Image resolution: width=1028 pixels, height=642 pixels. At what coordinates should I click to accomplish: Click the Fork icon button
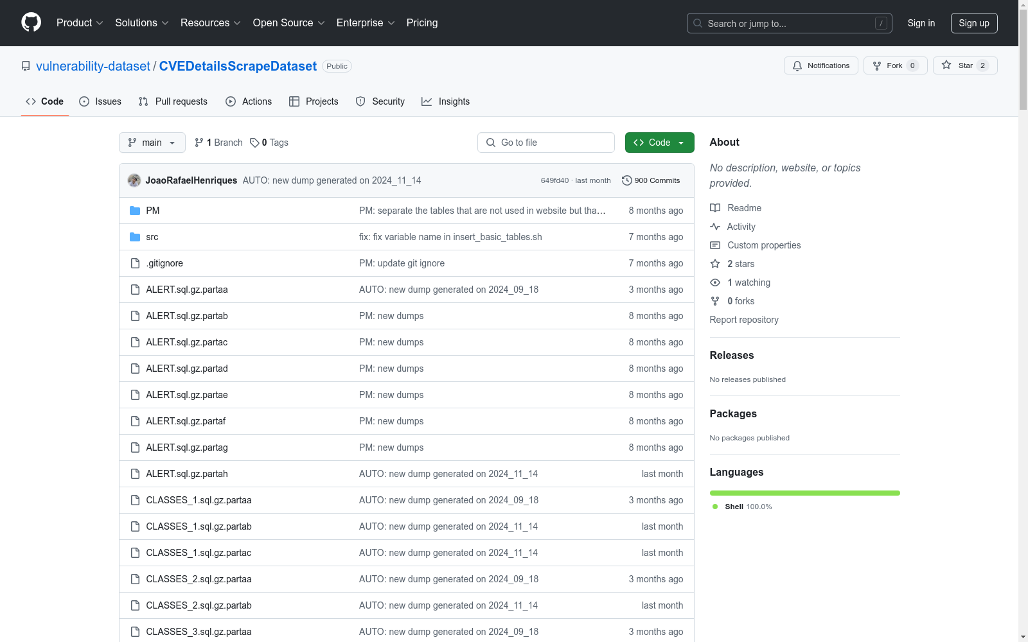[877, 65]
